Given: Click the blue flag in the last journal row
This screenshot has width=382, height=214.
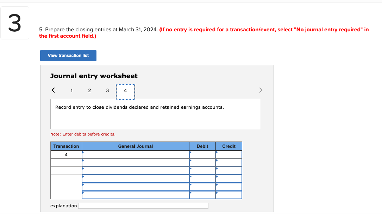Looking at the screenshot, I should pos(84,193).
